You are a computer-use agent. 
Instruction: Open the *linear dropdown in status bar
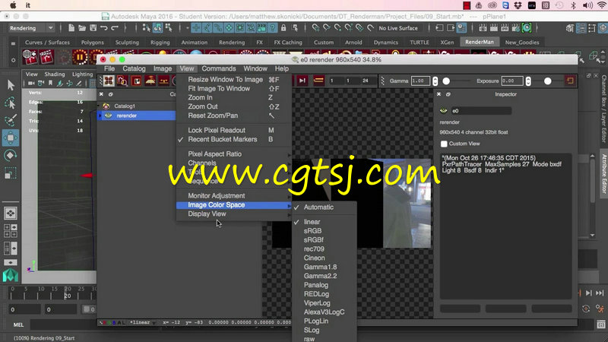[x=142, y=322]
